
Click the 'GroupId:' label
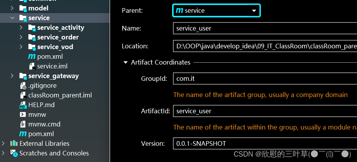click(154, 78)
